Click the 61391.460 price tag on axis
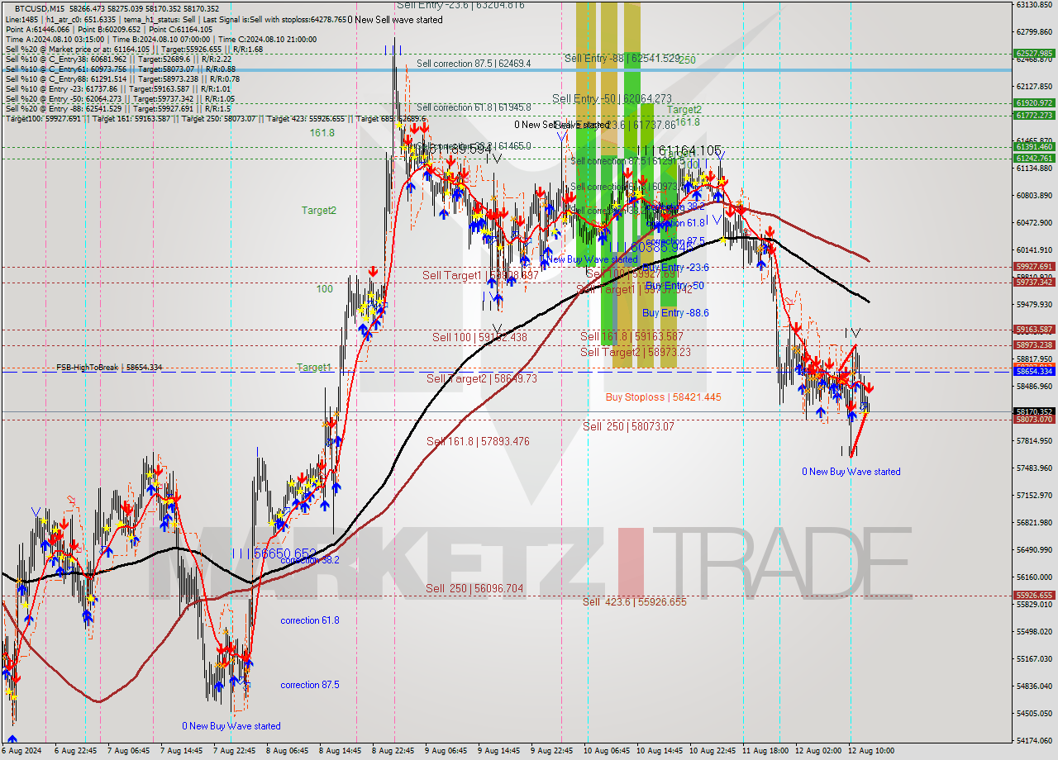 point(1034,146)
